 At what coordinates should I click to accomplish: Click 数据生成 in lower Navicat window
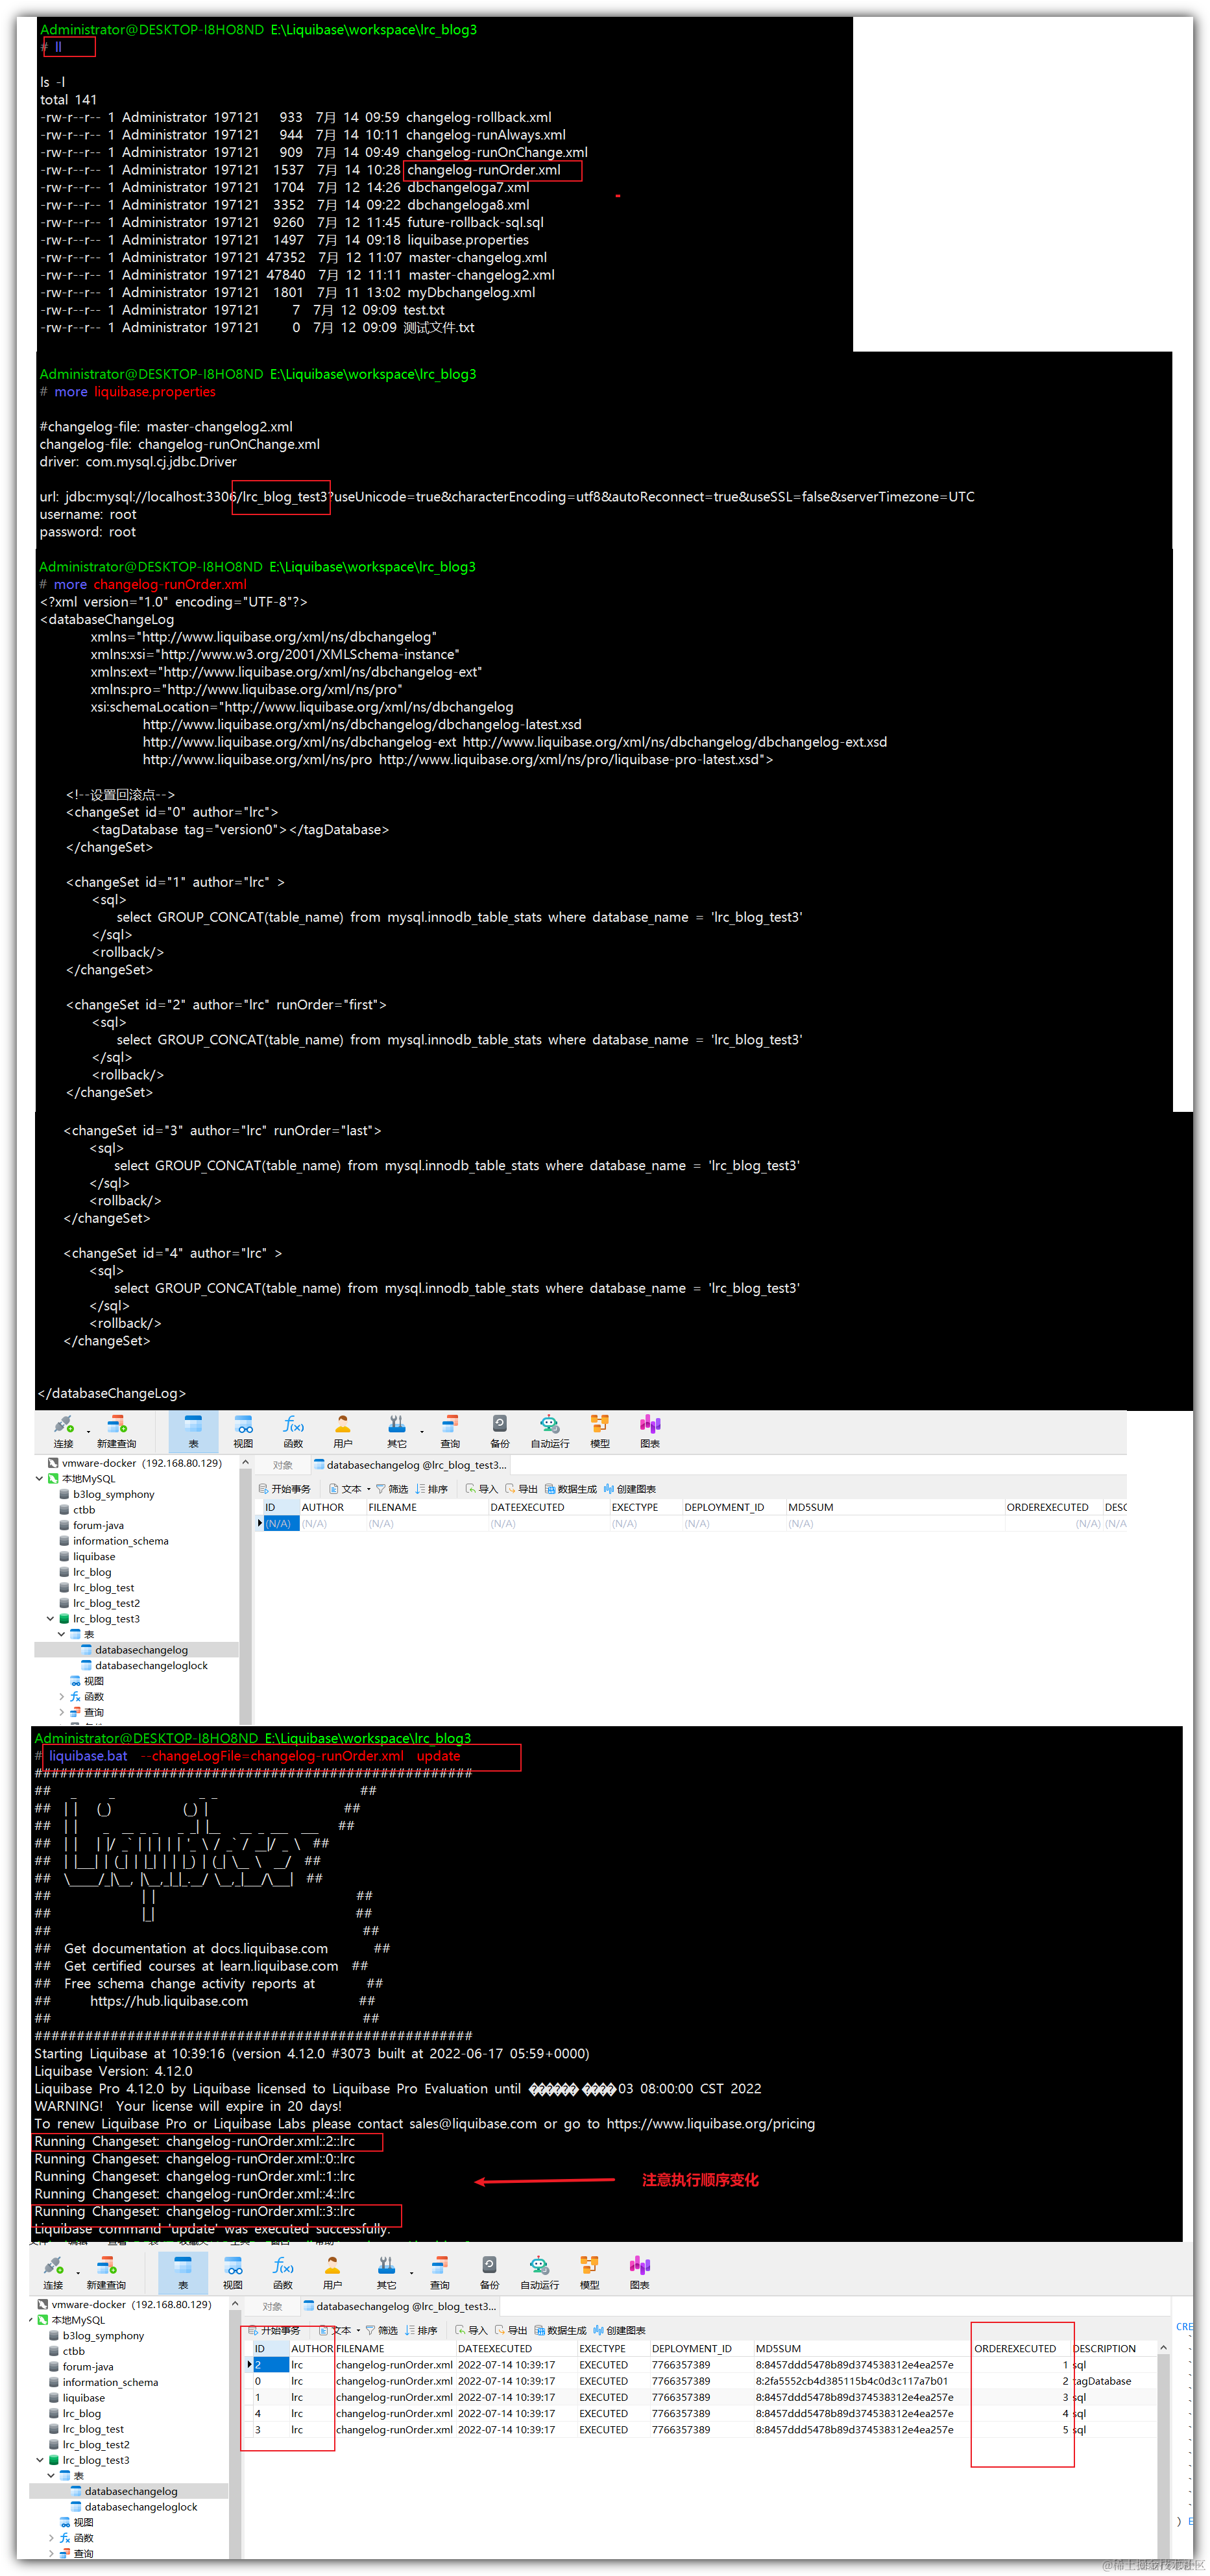pyautogui.click(x=561, y=2330)
